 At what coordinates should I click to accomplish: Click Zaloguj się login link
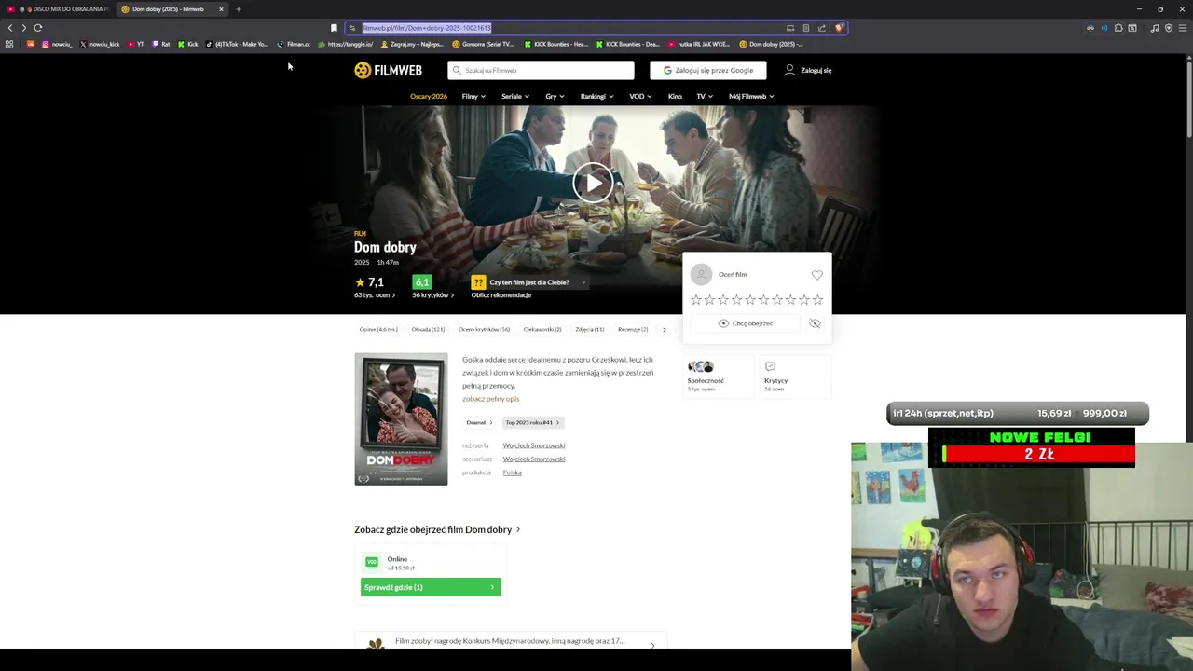[808, 70]
